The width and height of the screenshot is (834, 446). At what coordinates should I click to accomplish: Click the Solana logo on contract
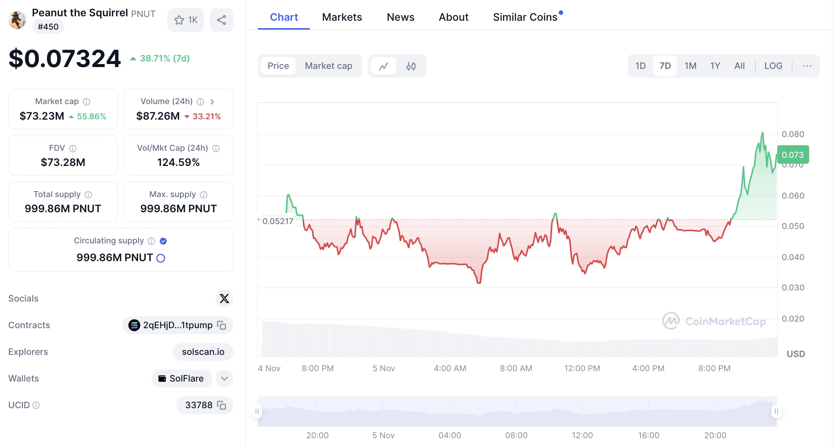(134, 325)
